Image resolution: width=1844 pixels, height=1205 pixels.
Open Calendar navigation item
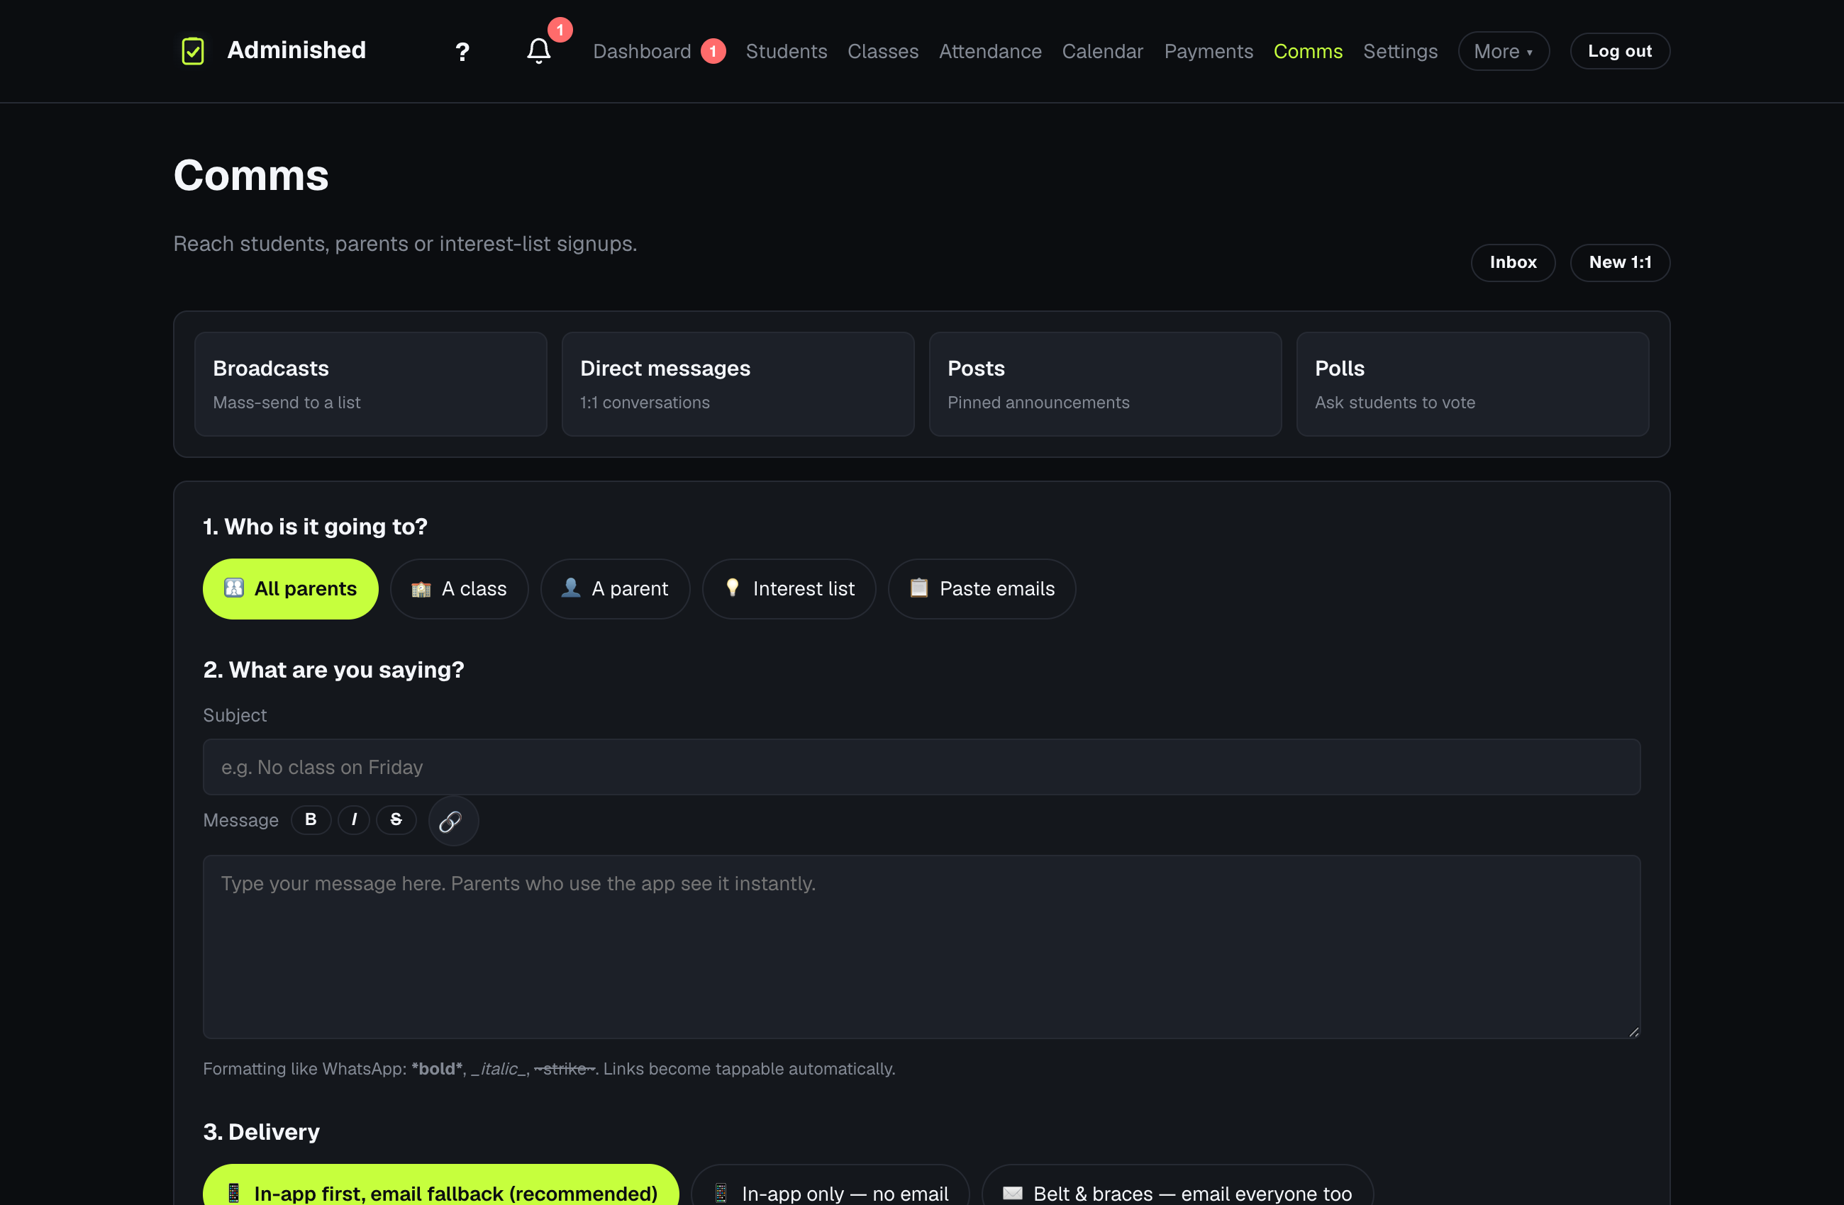pyautogui.click(x=1103, y=51)
